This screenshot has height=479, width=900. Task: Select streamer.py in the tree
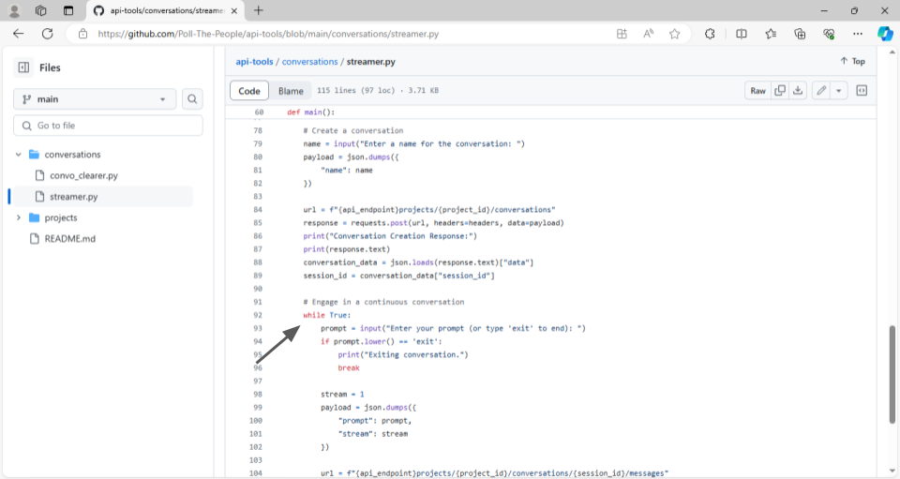tap(73, 197)
